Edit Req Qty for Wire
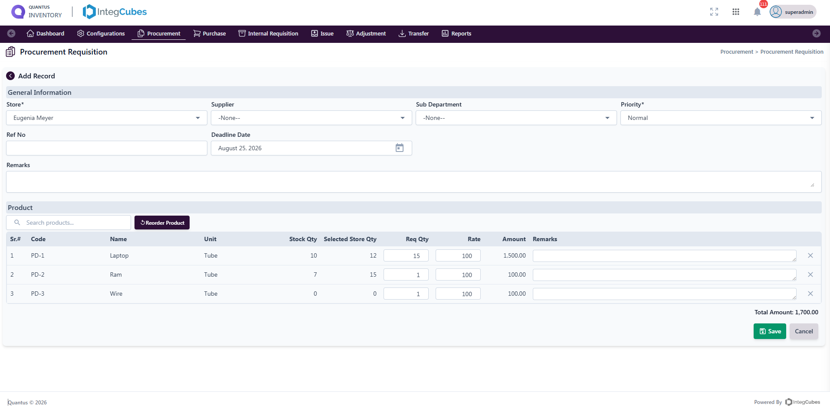The width and height of the screenshot is (830, 410). pyautogui.click(x=406, y=294)
